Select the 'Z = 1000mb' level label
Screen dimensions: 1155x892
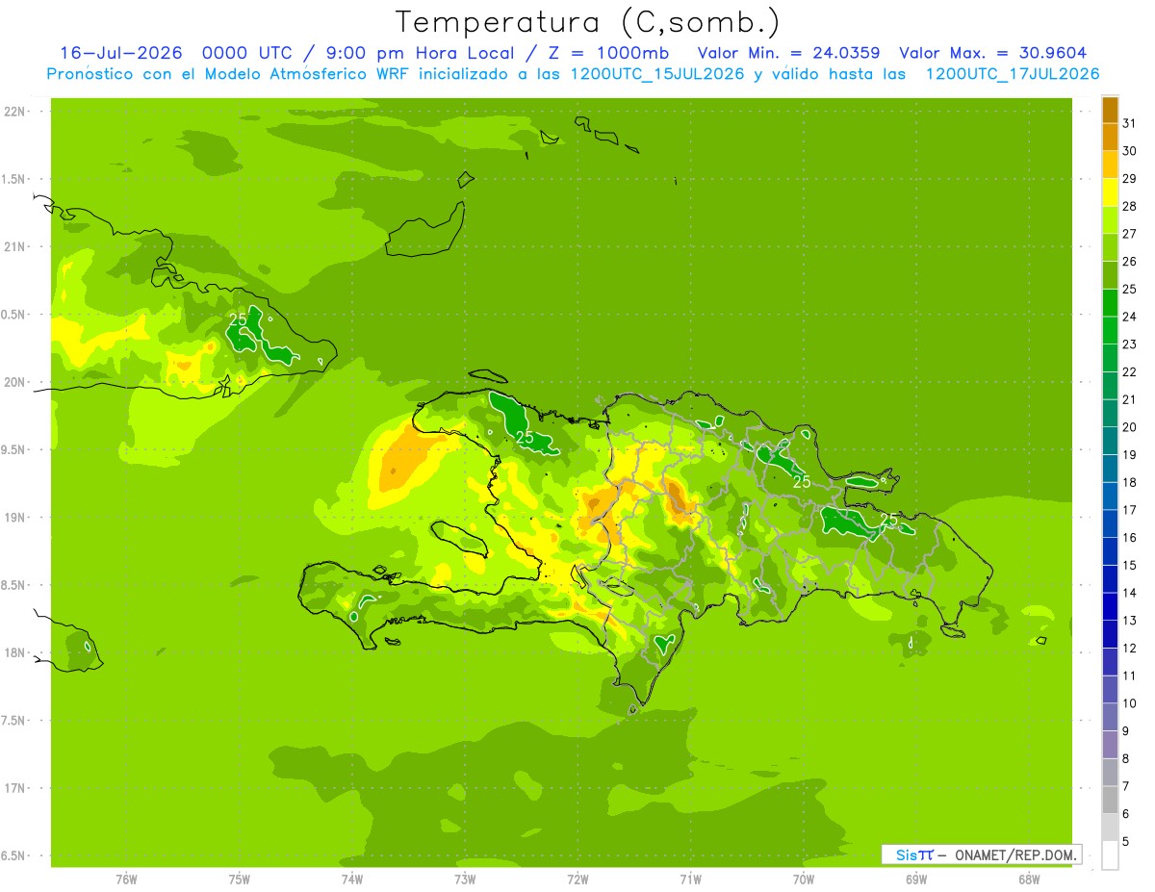(608, 53)
